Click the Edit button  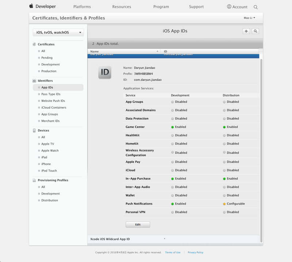point(138,224)
